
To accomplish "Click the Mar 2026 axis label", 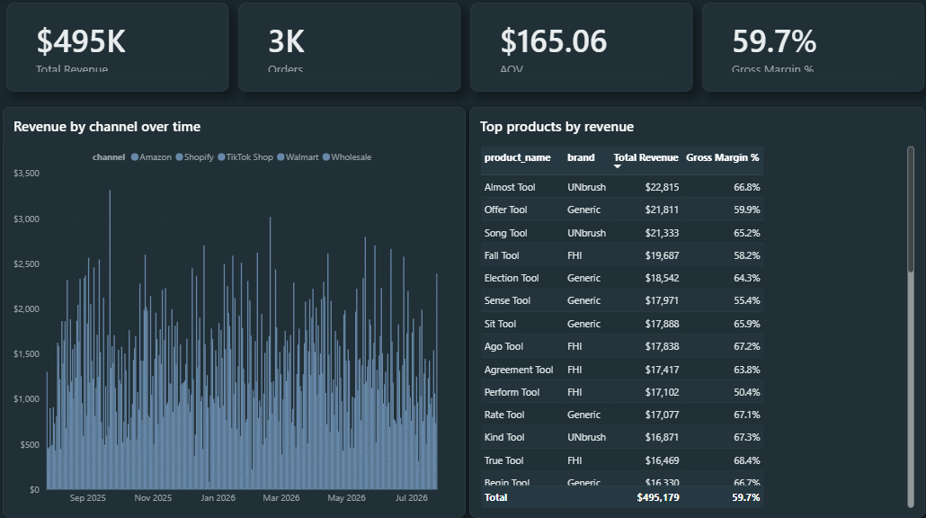I will [281, 498].
